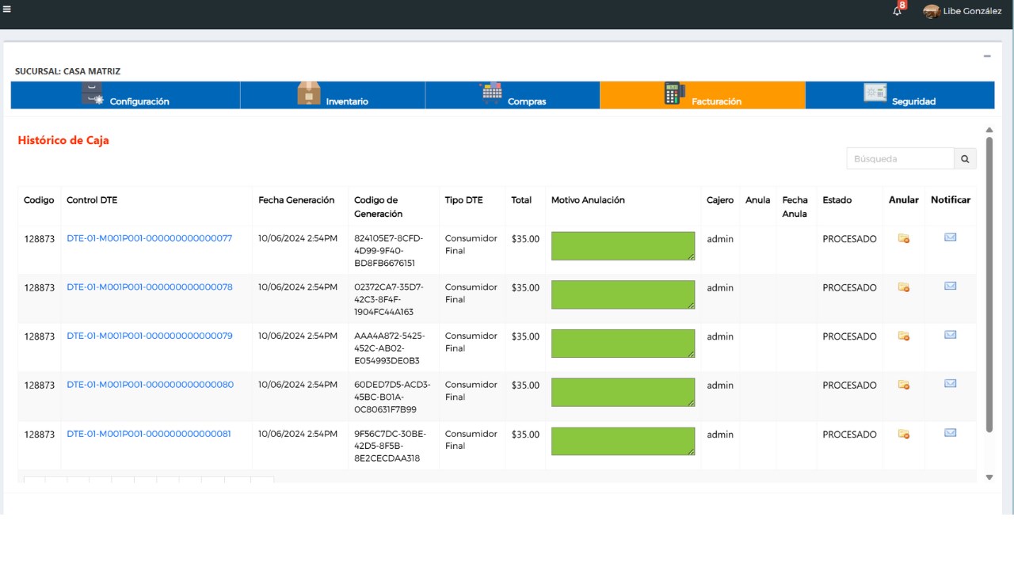The height and width of the screenshot is (570, 1014).
Task: Cancel invoice ending in 077 via Anular icon
Action: tap(903, 238)
